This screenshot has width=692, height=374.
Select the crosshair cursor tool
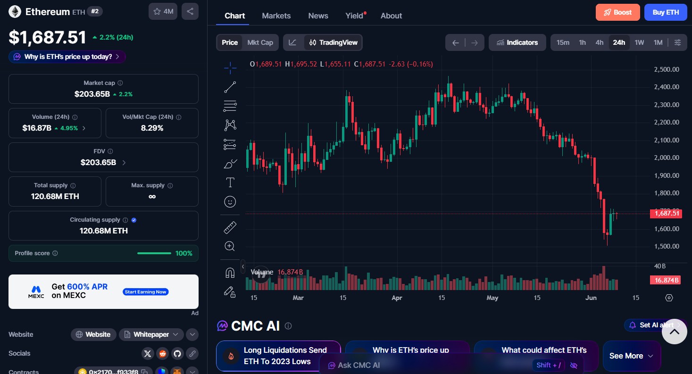230,68
